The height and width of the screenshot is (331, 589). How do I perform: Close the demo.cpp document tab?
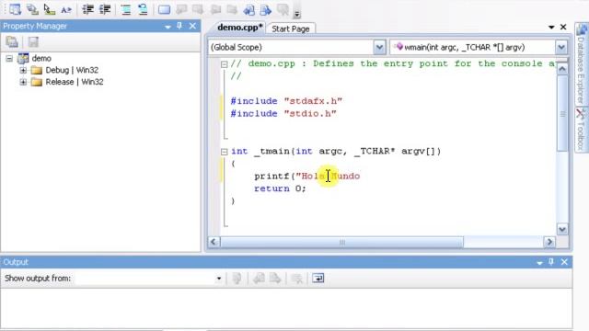pyautogui.click(x=563, y=27)
